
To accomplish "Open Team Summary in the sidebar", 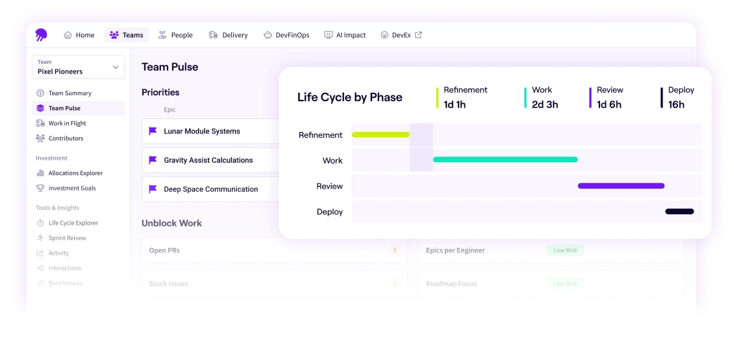I will [78, 93].
